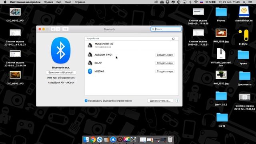
Task: Select the AUSDOM TW01 speaker icon
Action: pyautogui.click(x=90, y=55)
